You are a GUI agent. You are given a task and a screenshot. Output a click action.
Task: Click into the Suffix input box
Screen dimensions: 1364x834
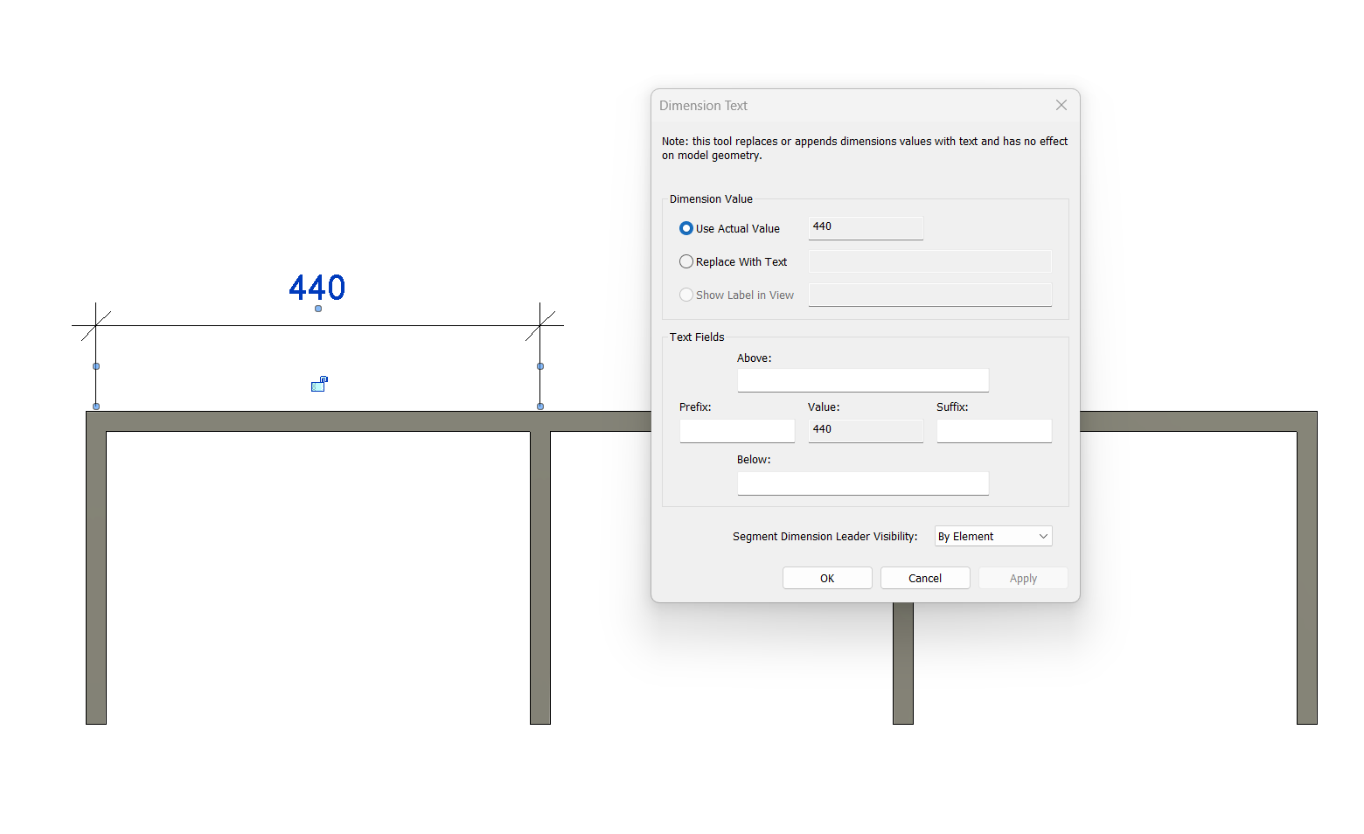tap(993, 431)
